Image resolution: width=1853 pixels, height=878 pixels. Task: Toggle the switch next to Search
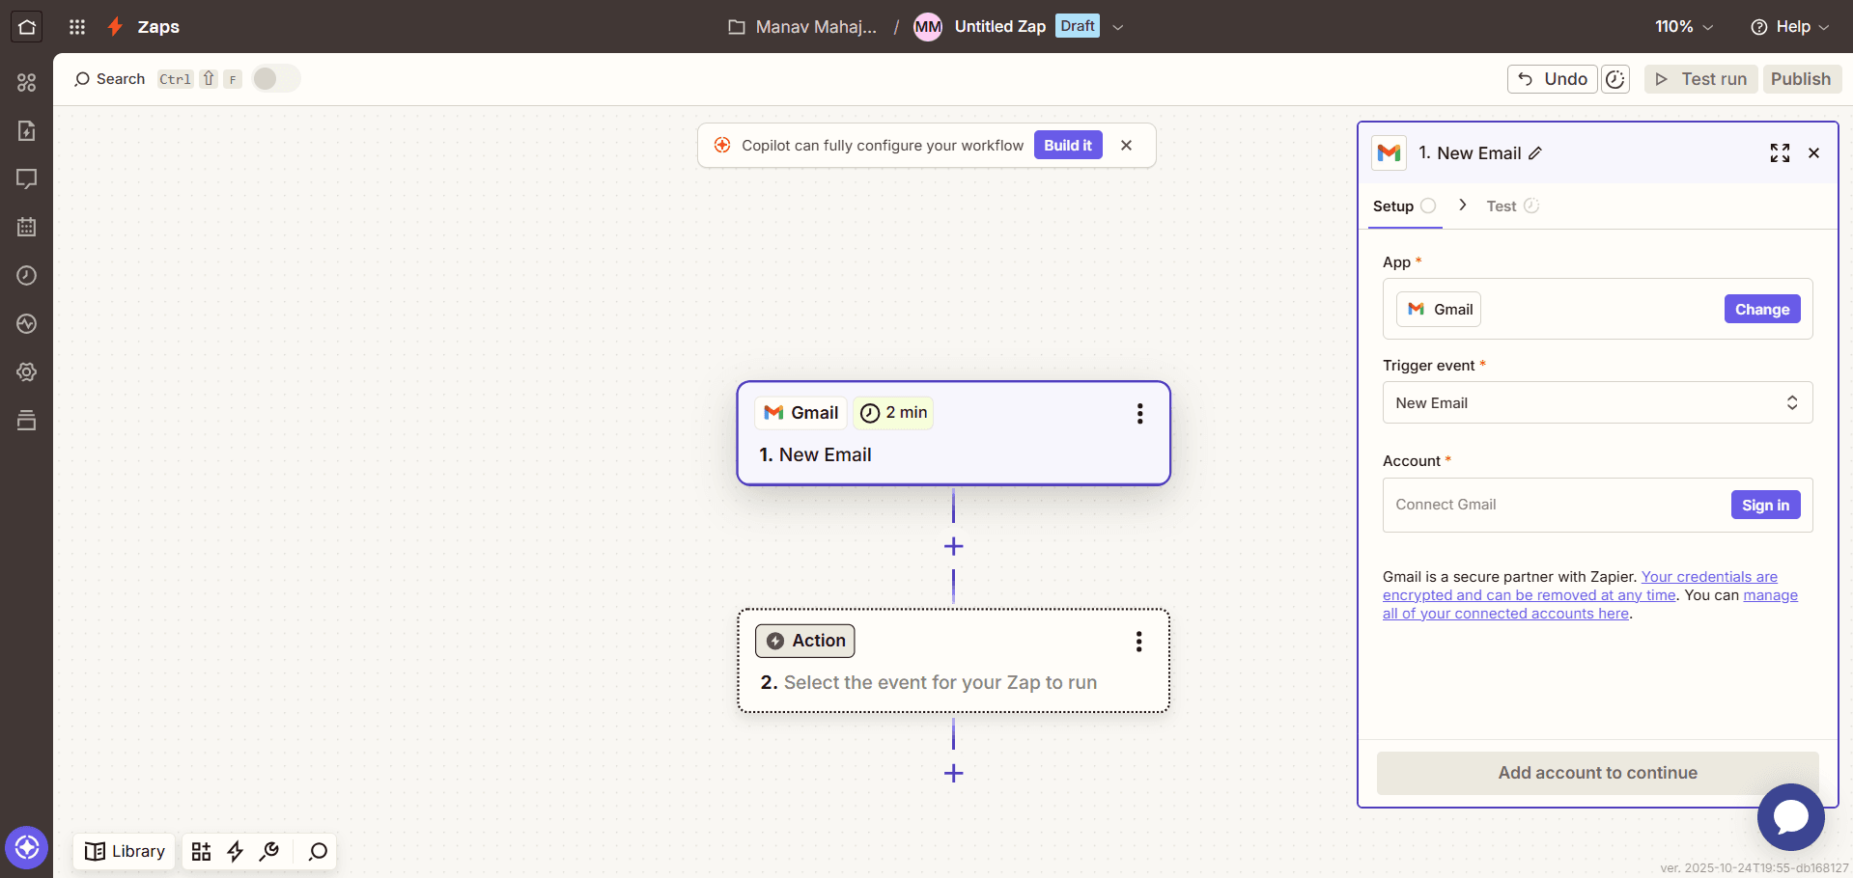[276, 79]
